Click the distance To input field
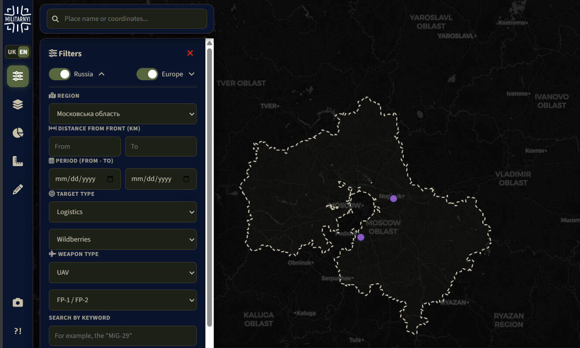The image size is (580, 348). 161,147
